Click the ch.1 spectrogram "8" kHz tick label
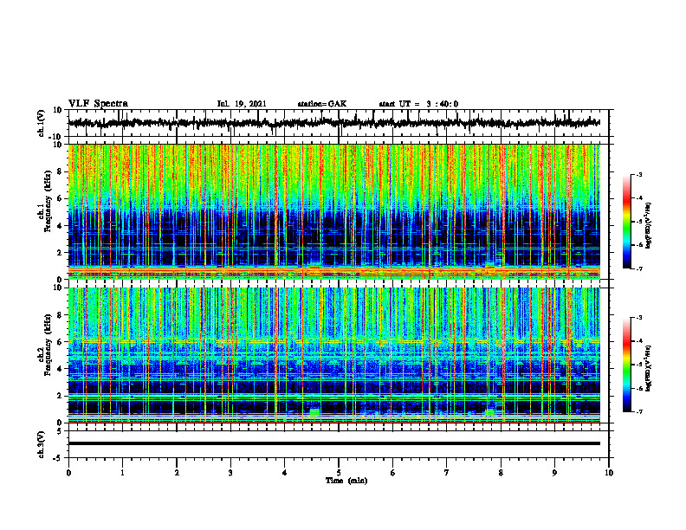Image resolution: width=686 pixels, height=530 pixels. coord(61,171)
